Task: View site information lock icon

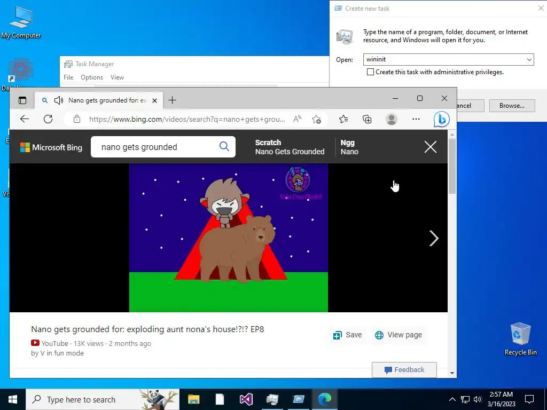Action: [x=77, y=119]
